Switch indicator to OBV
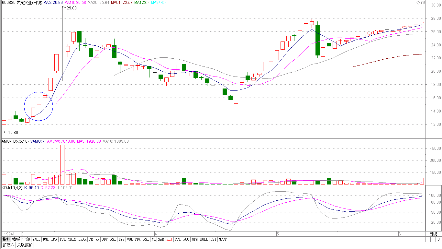Screen dimensions: 442x249 pyautogui.click(x=105, y=239)
